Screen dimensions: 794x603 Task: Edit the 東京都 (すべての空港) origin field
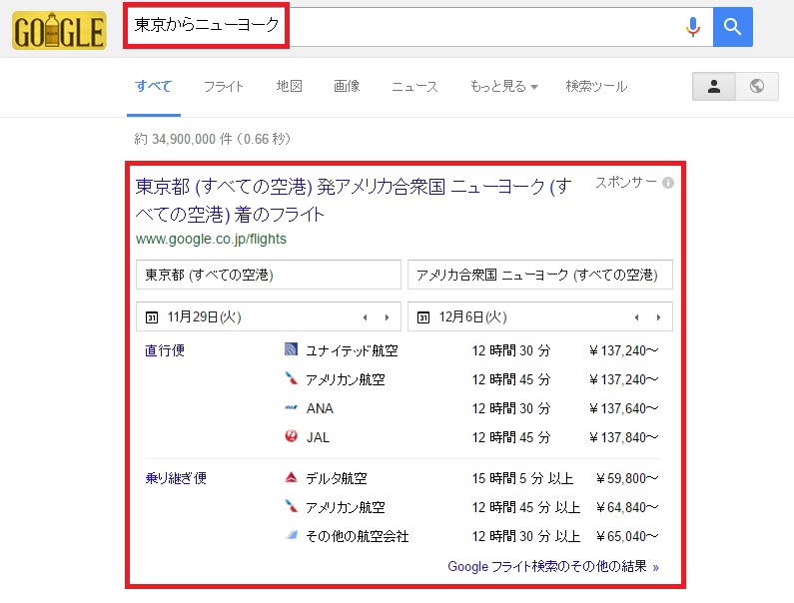pyautogui.click(x=269, y=275)
